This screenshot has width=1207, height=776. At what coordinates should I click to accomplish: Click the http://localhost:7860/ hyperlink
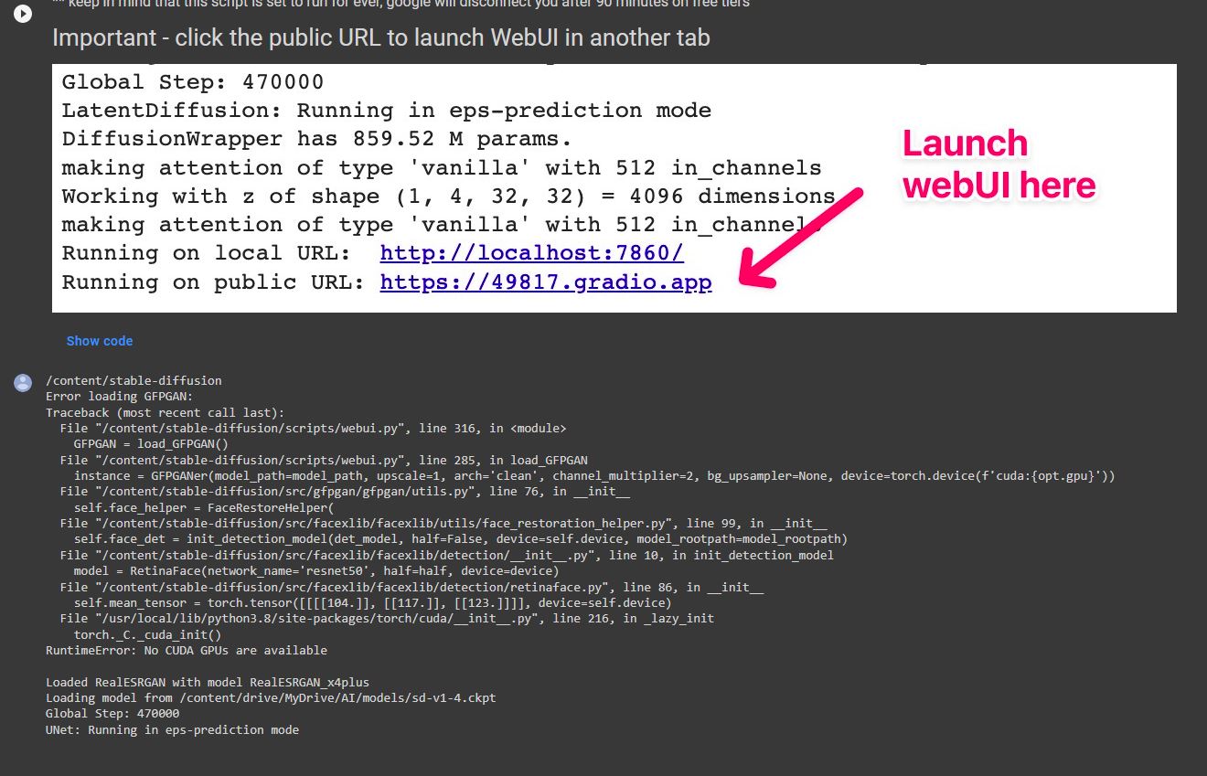tap(531, 252)
